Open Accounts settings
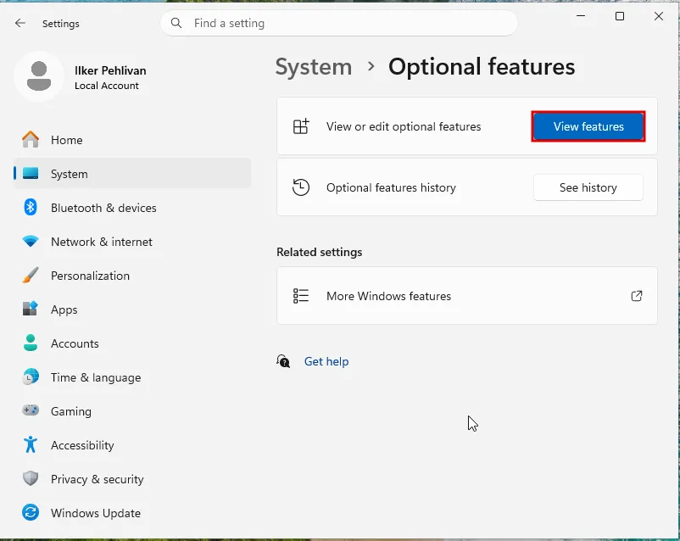680x541 pixels. (132, 343)
